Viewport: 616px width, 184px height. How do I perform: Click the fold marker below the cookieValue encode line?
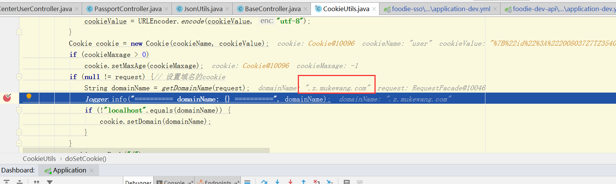click(x=19, y=32)
